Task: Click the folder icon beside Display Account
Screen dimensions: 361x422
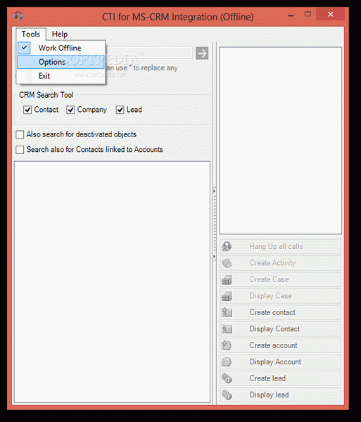Action: tap(227, 362)
